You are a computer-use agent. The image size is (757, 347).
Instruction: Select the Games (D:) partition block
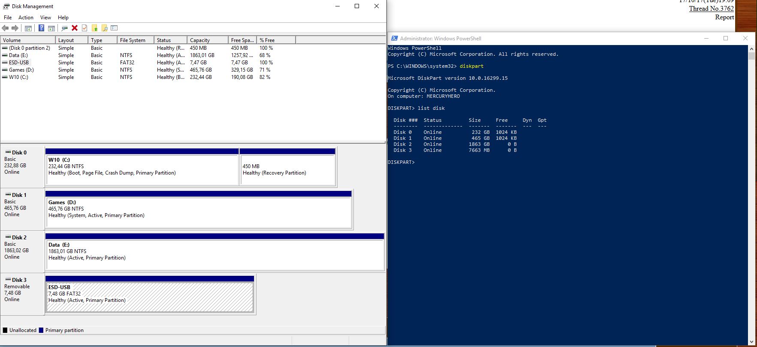[199, 209]
